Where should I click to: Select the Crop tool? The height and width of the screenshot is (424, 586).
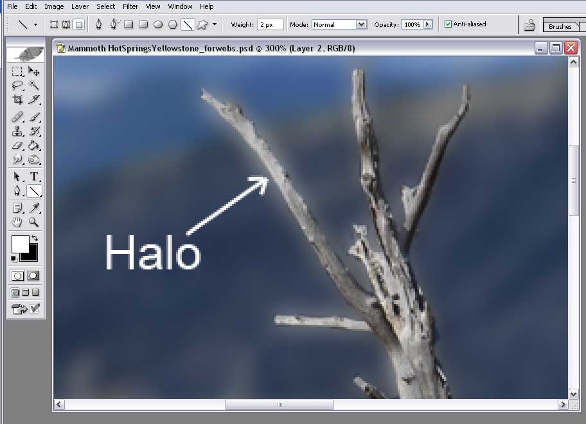18,99
